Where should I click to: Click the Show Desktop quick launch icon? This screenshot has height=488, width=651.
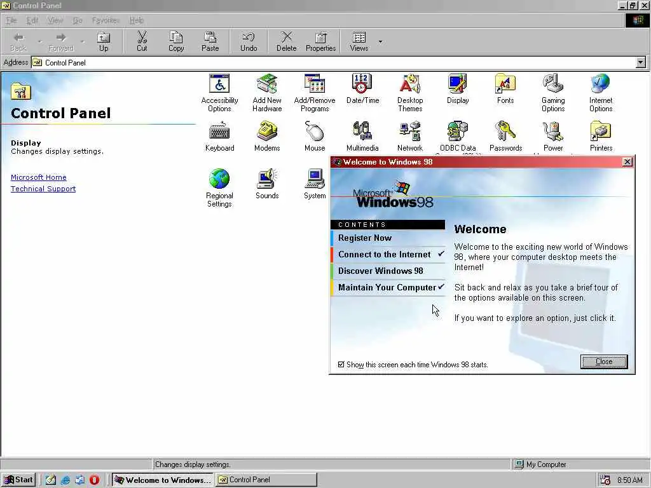coord(51,480)
